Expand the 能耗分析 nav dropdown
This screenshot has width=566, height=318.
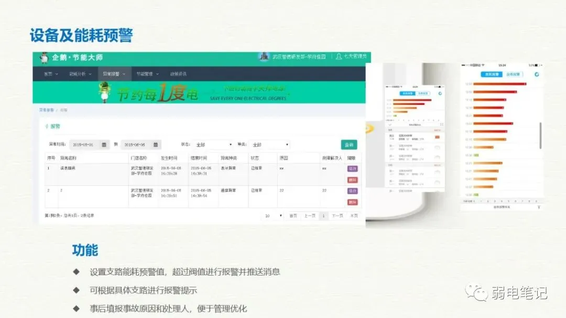(x=80, y=74)
